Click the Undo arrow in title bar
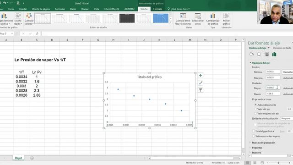 point(5,3)
